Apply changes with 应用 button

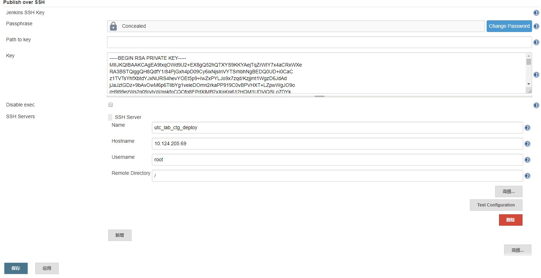[47, 268]
